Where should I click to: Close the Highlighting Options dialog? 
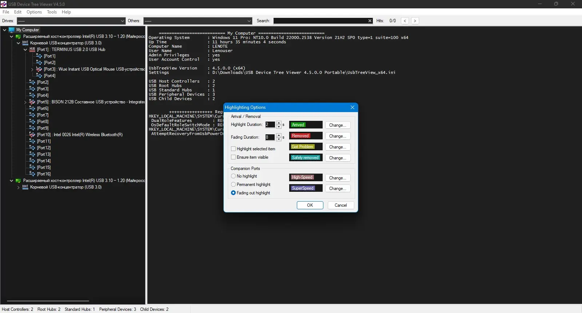352,107
